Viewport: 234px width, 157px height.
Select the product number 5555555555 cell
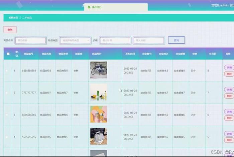click(29, 137)
